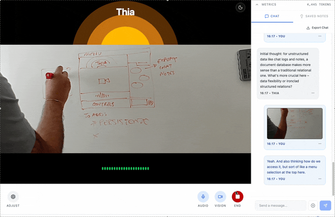Click the Thia title above the orb

pyautogui.click(x=126, y=12)
